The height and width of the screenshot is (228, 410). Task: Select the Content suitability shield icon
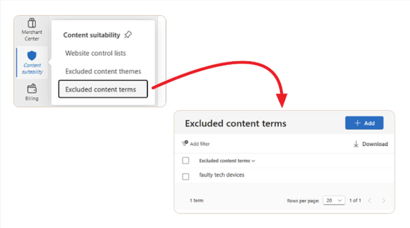coord(31,56)
